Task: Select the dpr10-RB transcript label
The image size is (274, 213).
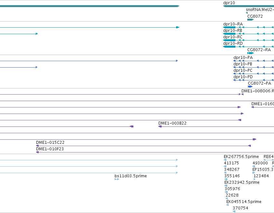Action: point(232,30)
